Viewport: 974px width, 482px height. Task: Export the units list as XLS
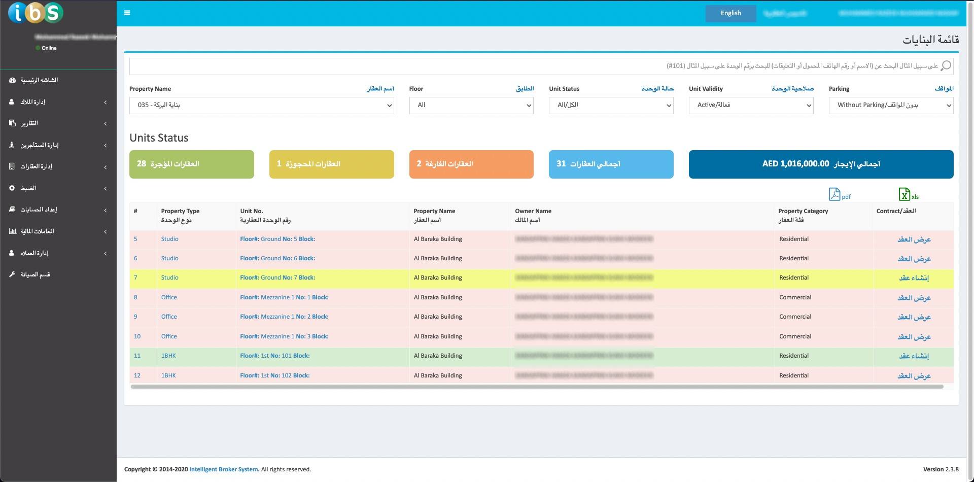click(x=909, y=194)
